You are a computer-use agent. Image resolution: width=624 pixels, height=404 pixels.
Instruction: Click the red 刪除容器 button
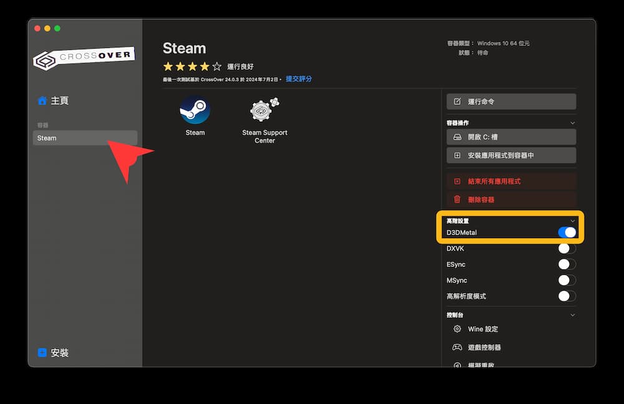511,200
